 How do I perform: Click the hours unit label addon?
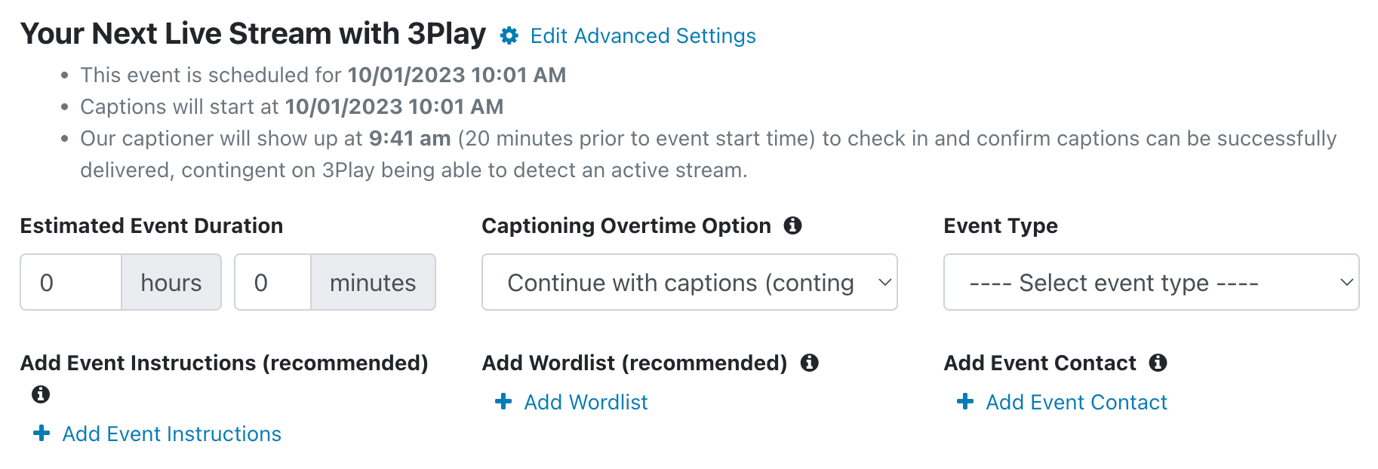coord(171,282)
